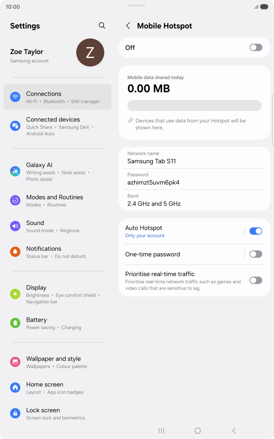Tap the Notifications bell icon

(x=15, y=252)
